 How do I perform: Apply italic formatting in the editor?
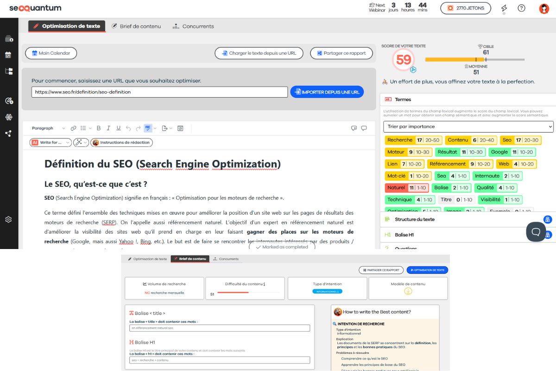108,128
